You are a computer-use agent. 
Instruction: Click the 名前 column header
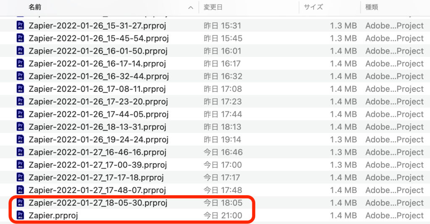(35, 8)
